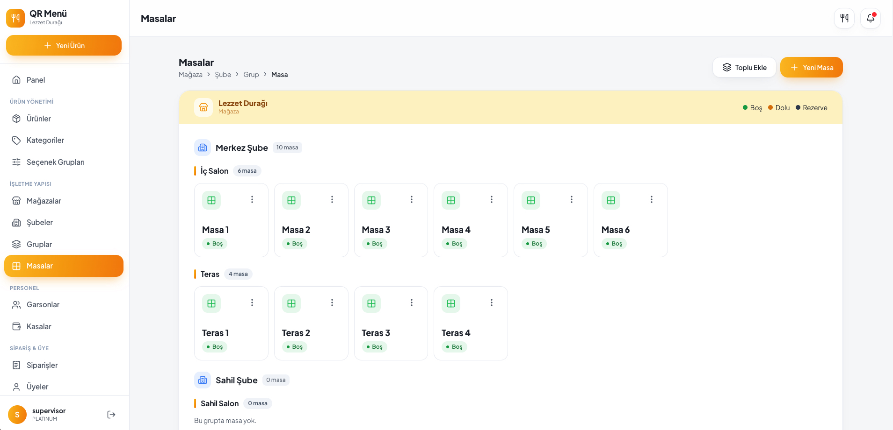Open the Masa 4 three-dot options menu

pyautogui.click(x=492, y=199)
